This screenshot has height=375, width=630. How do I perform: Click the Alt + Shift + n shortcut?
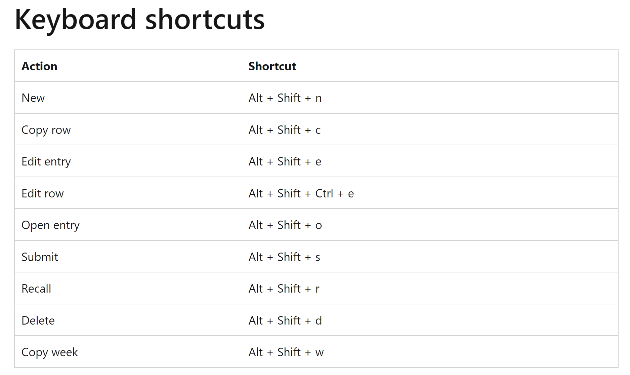coord(285,98)
